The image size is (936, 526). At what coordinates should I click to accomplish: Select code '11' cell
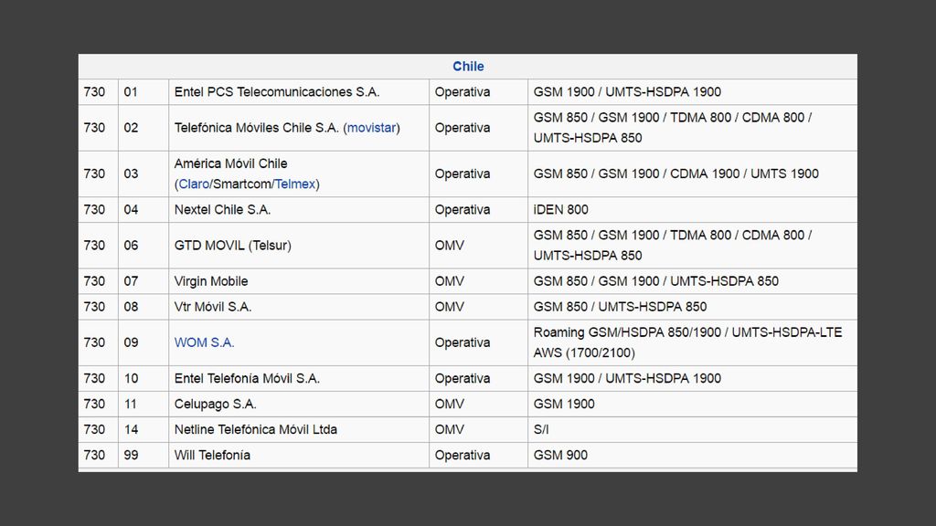click(144, 404)
